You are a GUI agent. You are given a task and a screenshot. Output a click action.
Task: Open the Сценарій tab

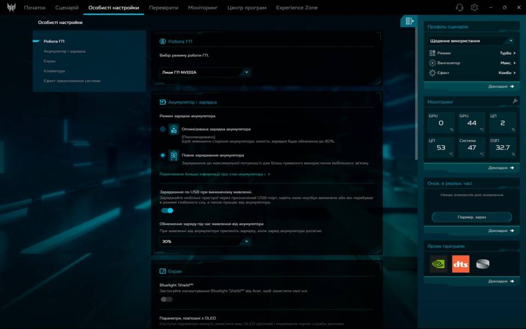point(67,7)
